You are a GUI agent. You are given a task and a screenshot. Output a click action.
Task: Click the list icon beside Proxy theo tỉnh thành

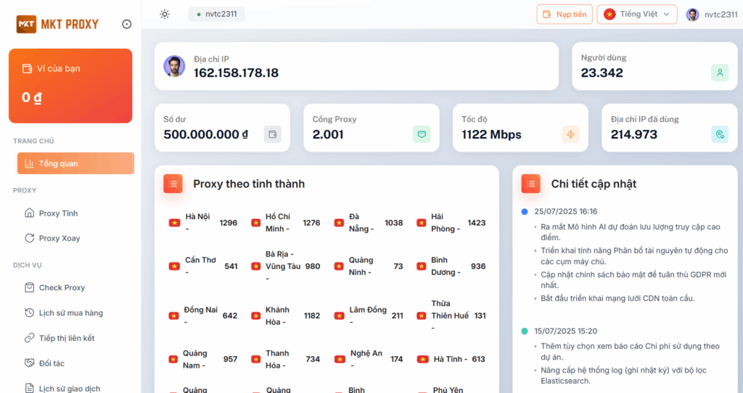click(x=173, y=184)
